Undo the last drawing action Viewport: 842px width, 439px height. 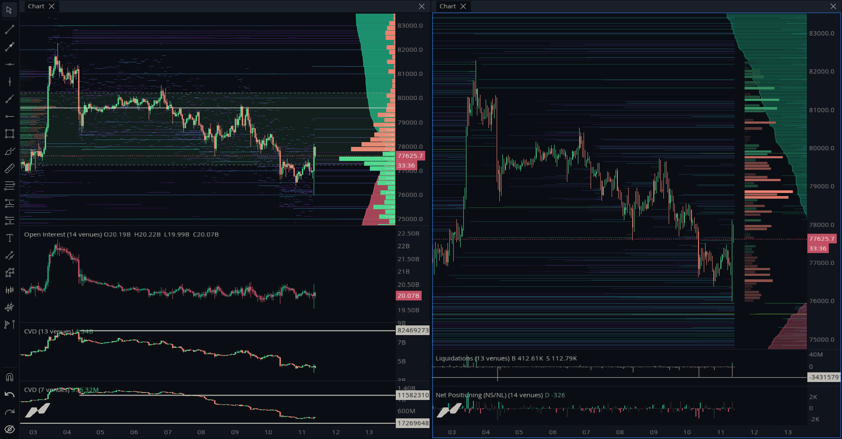point(9,395)
